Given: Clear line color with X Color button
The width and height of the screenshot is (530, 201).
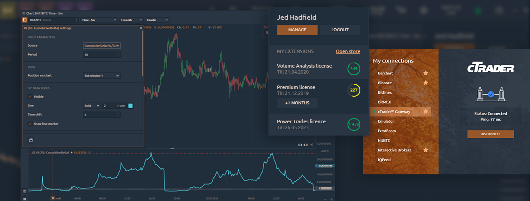Looking at the screenshot, I should [x=121, y=106].
